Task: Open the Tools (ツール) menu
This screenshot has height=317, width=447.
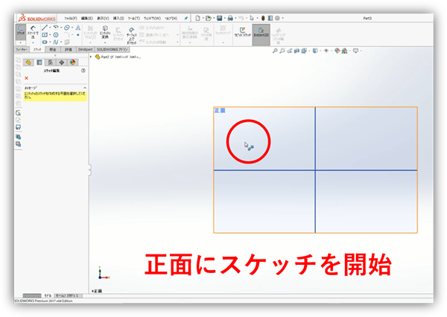Action: pyautogui.click(x=133, y=18)
